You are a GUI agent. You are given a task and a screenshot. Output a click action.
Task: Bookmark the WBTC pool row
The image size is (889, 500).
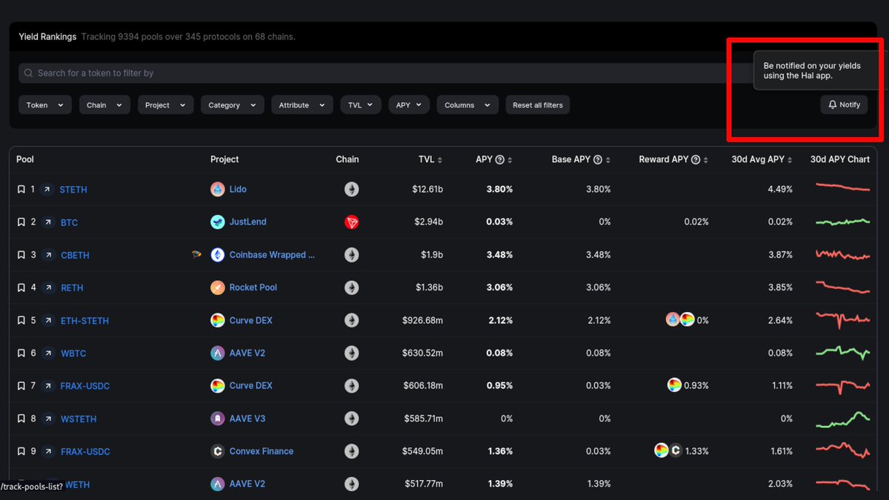21,353
